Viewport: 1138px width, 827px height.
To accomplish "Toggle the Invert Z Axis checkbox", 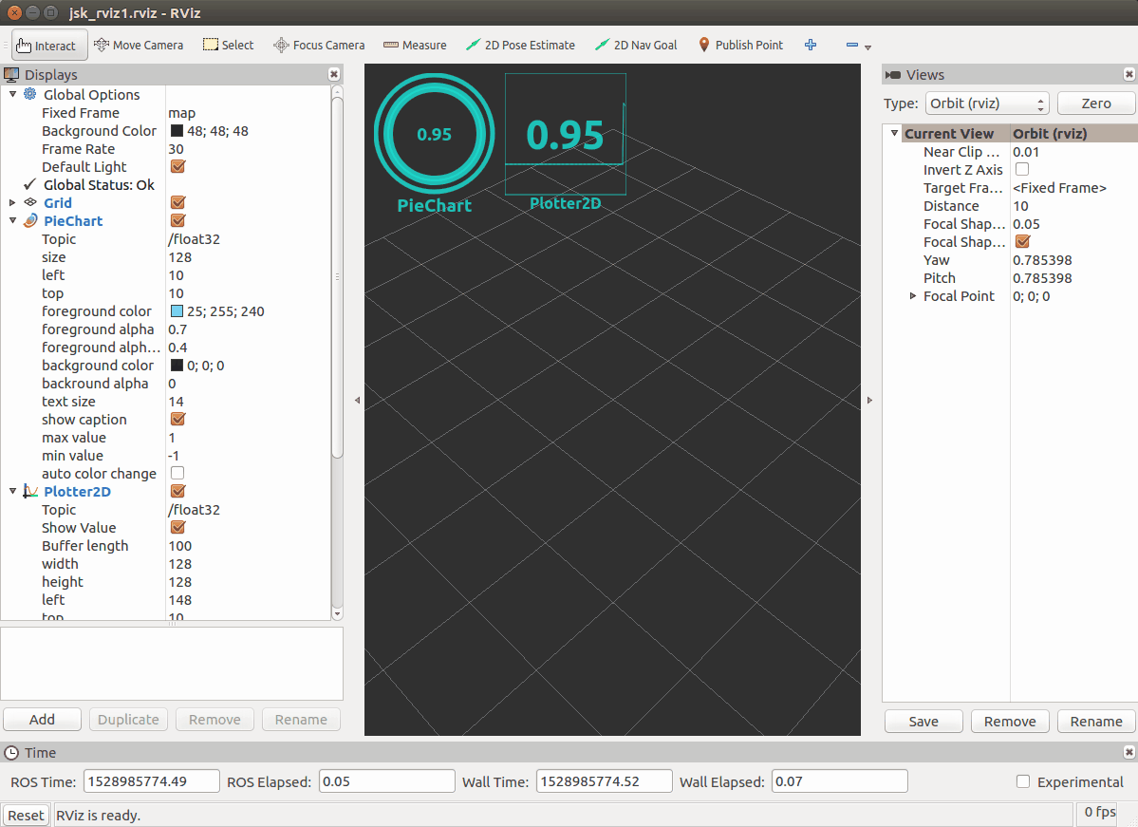I will click(1022, 170).
